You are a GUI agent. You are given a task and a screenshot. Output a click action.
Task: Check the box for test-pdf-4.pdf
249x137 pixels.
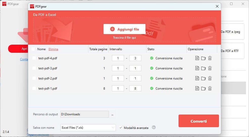[34, 58]
